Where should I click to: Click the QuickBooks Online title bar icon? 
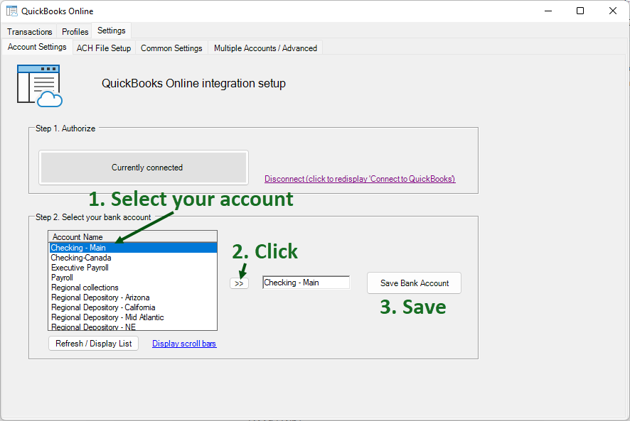[12, 11]
